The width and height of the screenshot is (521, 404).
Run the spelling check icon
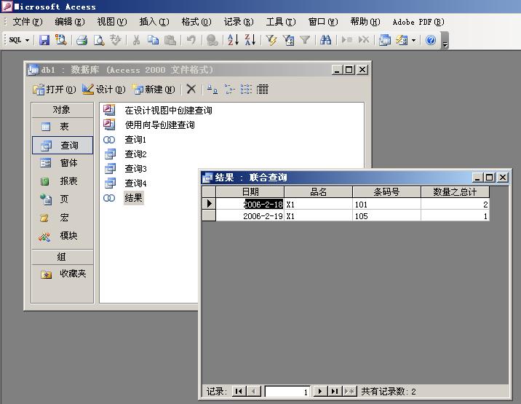coord(115,40)
